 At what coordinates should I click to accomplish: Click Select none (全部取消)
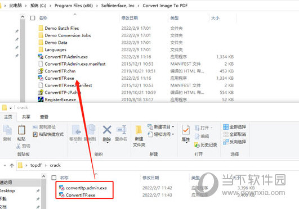point(234,134)
